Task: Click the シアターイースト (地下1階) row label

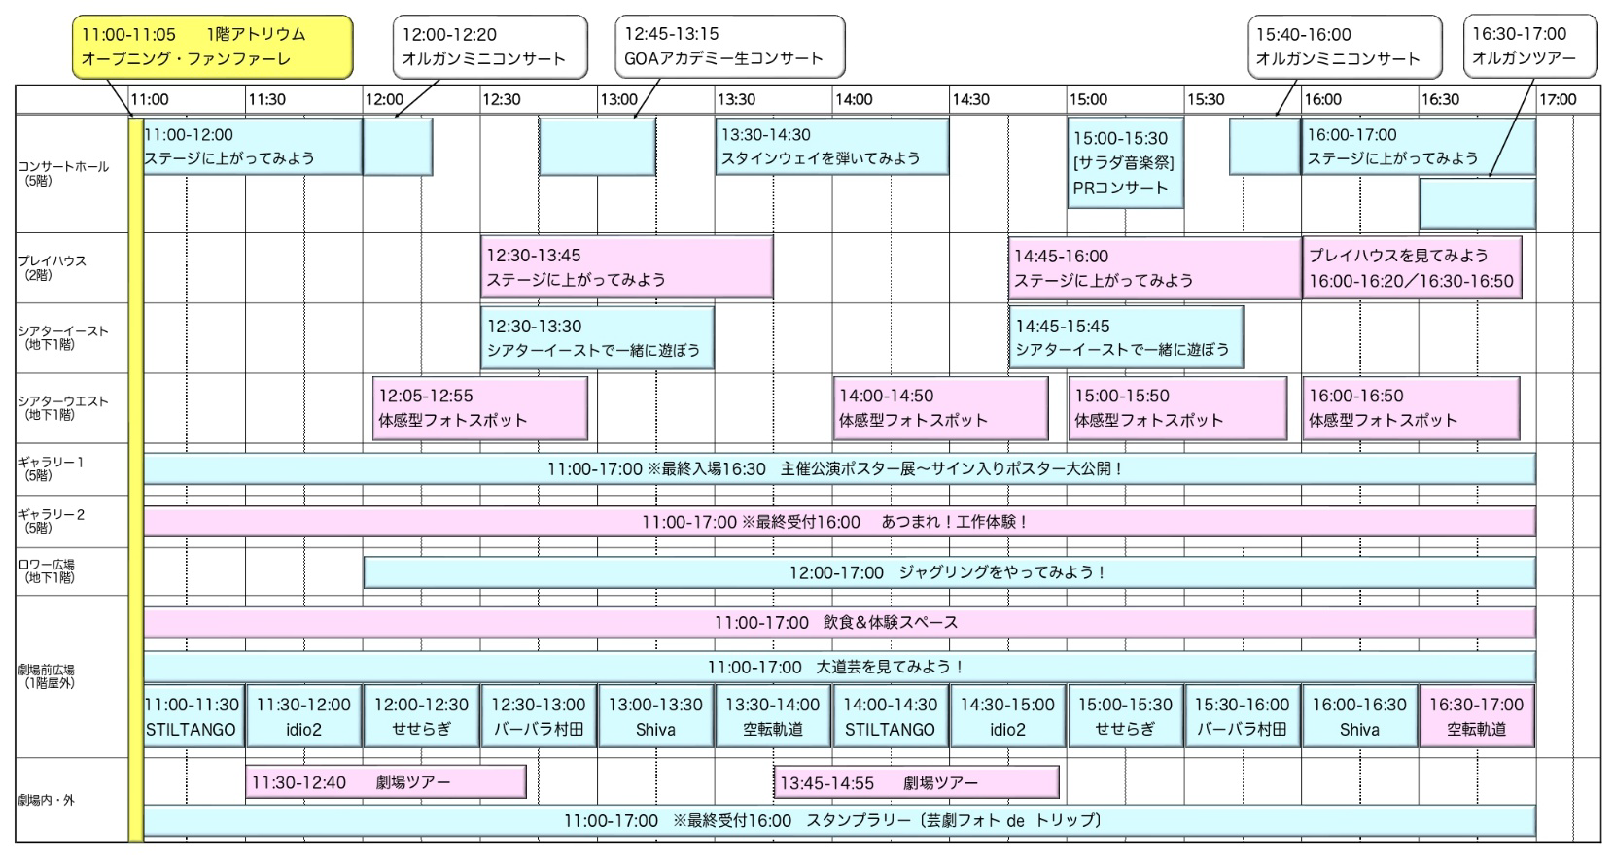Action: [63, 338]
